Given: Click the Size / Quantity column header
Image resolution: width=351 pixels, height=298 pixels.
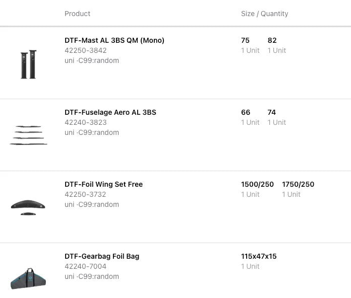Looking at the screenshot, I should pos(264,14).
